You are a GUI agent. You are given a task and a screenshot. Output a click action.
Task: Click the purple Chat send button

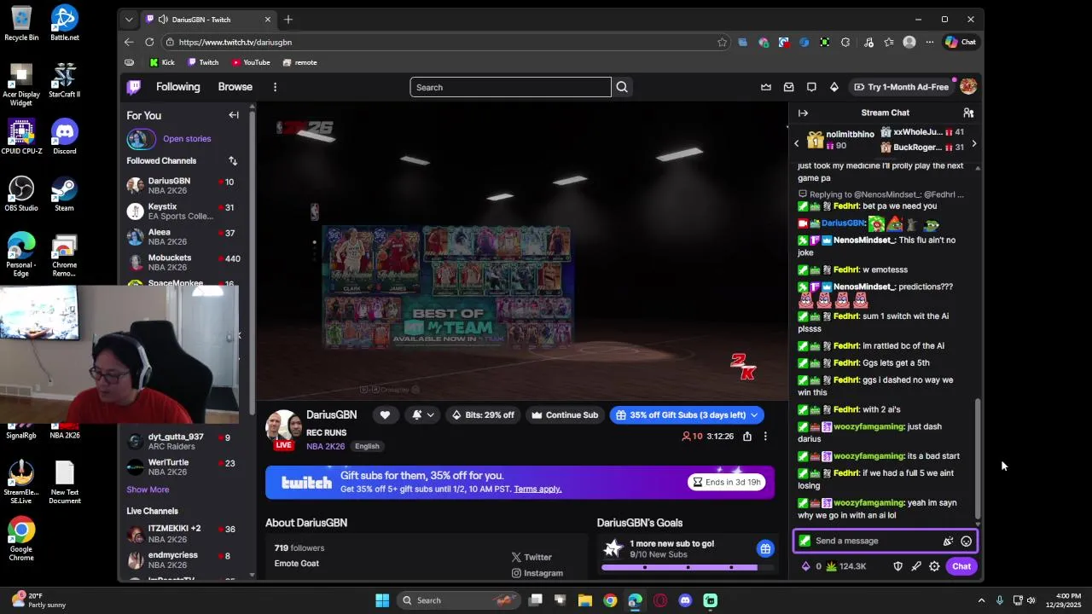coord(961,566)
